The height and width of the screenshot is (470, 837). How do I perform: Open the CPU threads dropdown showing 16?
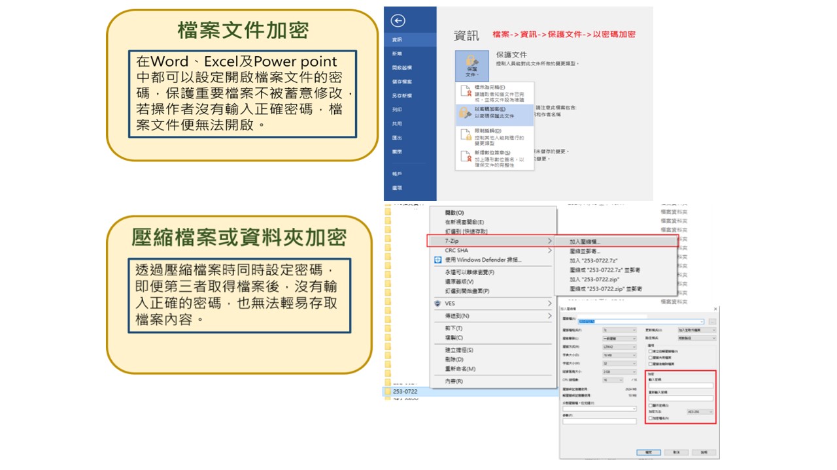click(x=613, y=380)
